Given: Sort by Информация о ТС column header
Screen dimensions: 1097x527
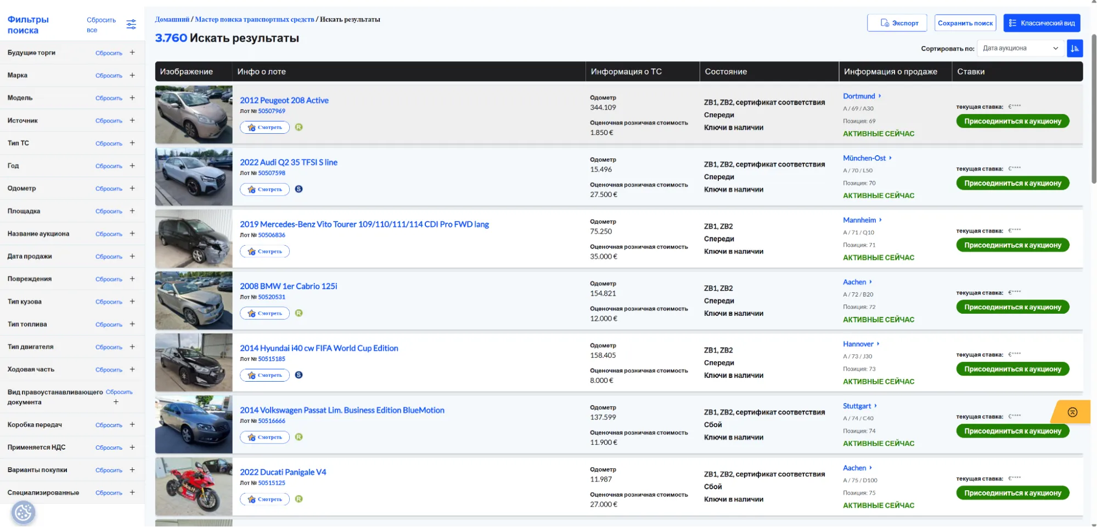Looking at the screenshot, I should 626,72.
